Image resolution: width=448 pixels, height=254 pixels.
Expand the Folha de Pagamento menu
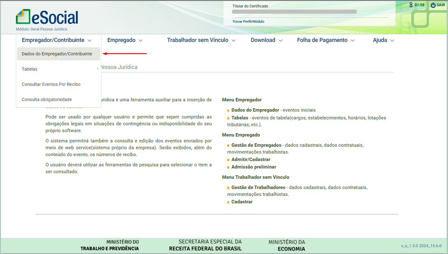point(325,40)
